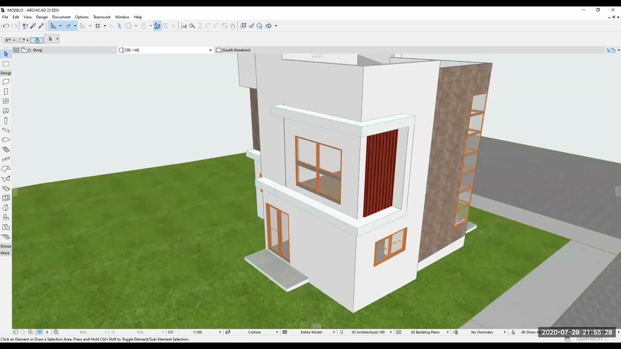Choose the Window tool

coord(6,101)
